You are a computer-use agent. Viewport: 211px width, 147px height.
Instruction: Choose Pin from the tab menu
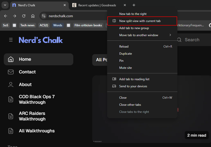pyautogui.click(x=121, y=61)
